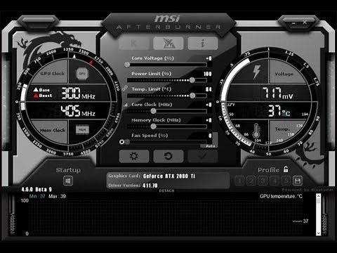This screenshot has height=253, width=337.
Task: Minimize the Afterburner window
Action: tap(293, 22)
